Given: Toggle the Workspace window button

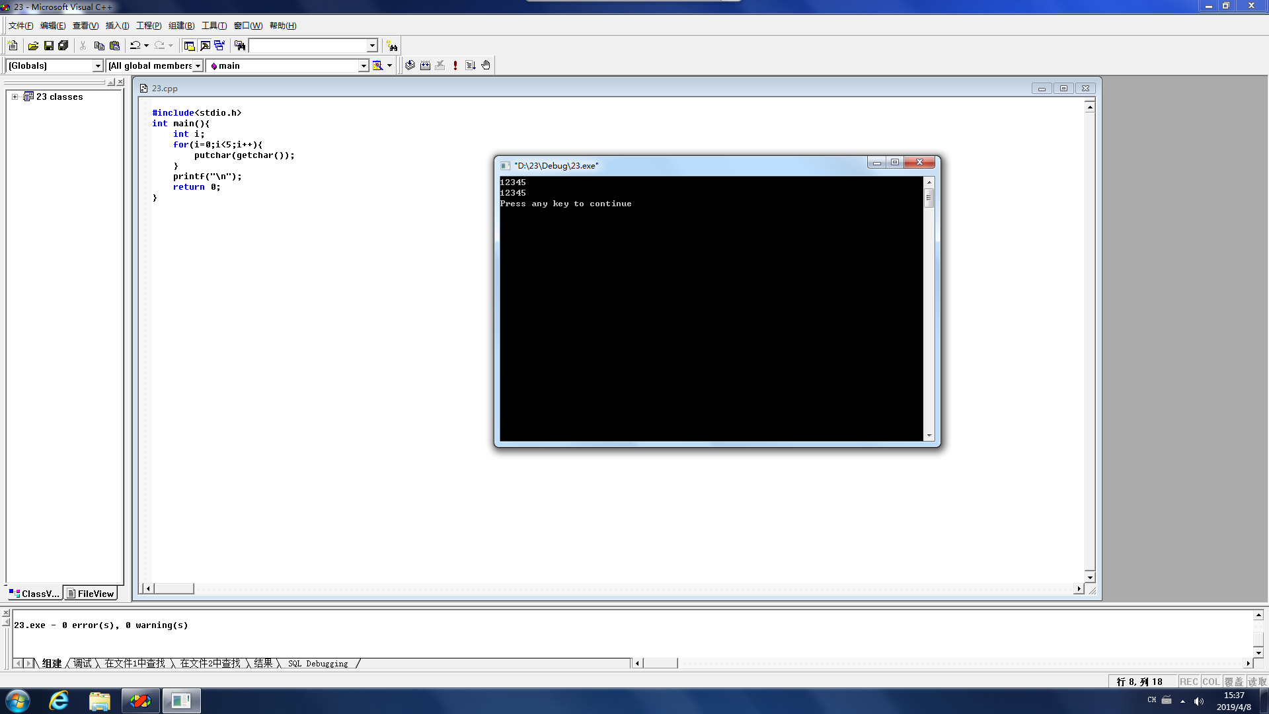Looking at the screenshot, I should point(189,46).
